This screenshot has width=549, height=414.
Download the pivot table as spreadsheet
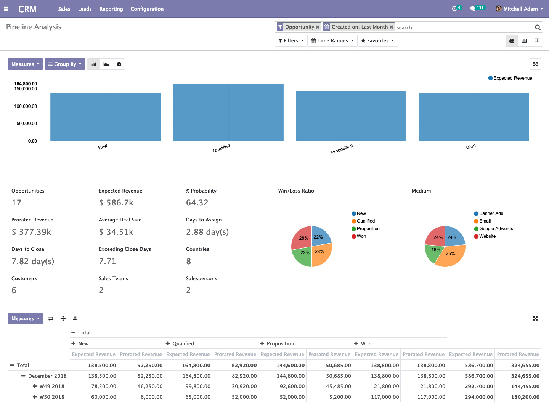tap(75, 318)
